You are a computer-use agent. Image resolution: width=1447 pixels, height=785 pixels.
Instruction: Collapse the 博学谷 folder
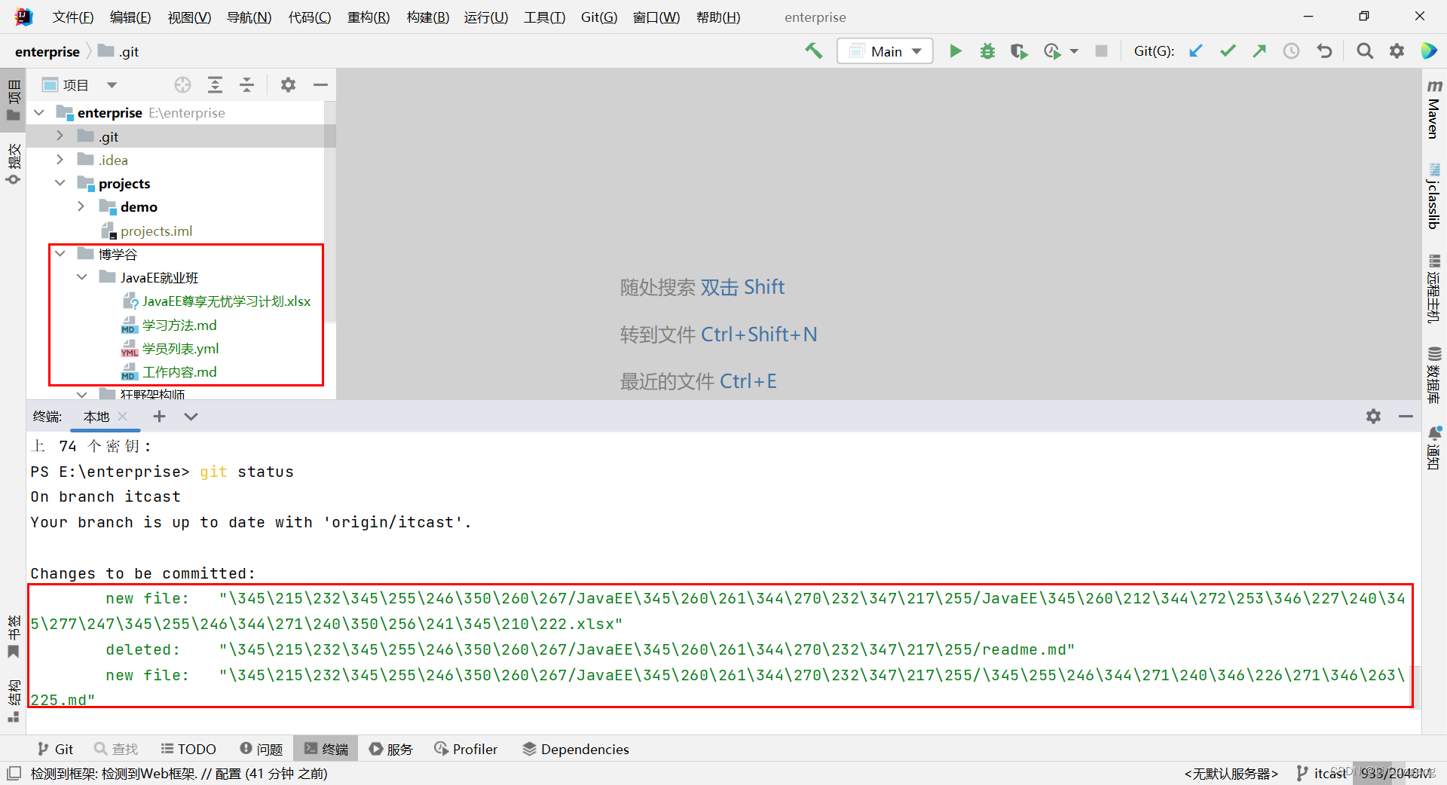(60, 254)
